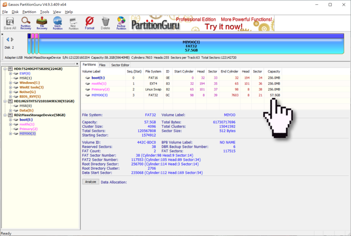
Task: Click the first small blue partition block in disk map
Action: pyautogui.click(x=29, y=44)
